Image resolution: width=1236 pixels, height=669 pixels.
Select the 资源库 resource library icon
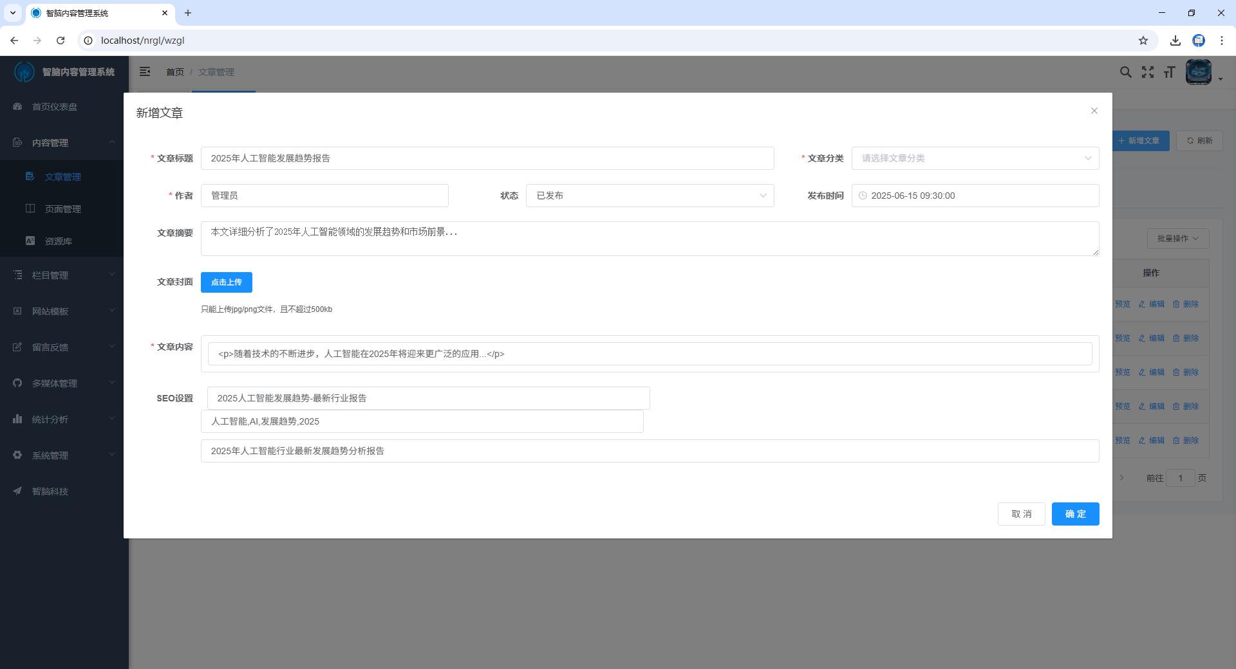tap(30, 241)
